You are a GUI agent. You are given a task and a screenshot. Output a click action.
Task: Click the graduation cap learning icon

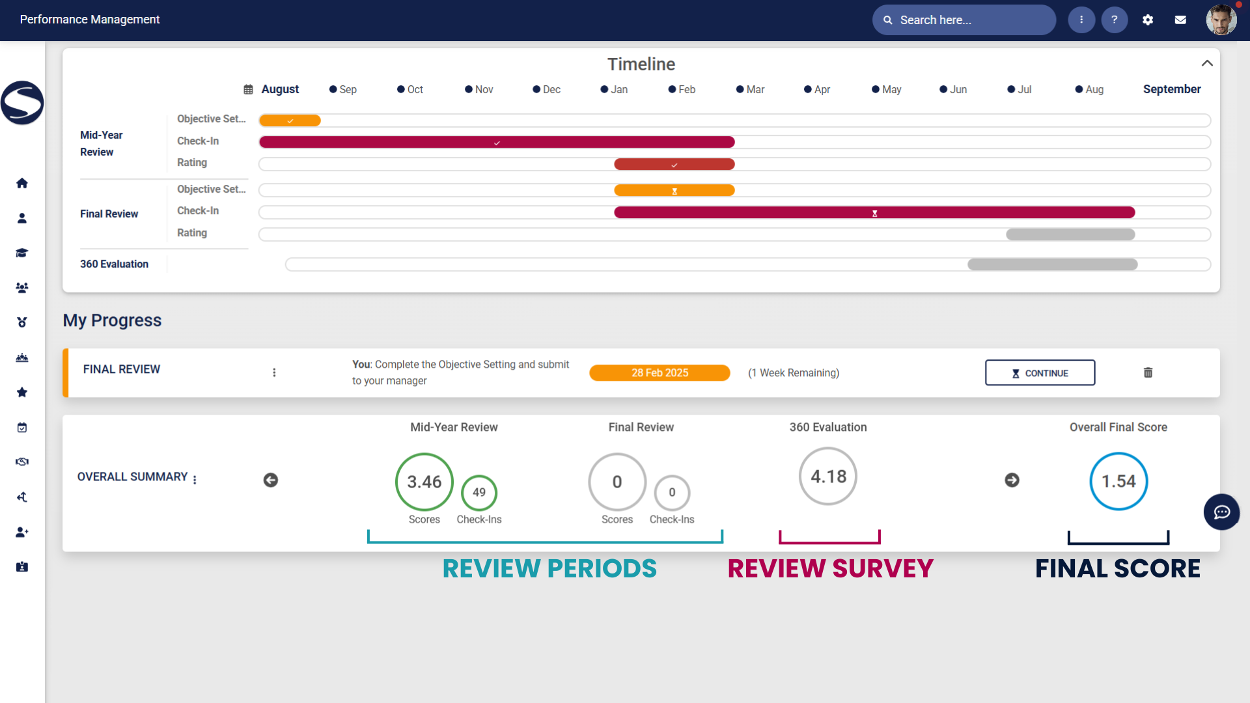[x=22, y=253]
